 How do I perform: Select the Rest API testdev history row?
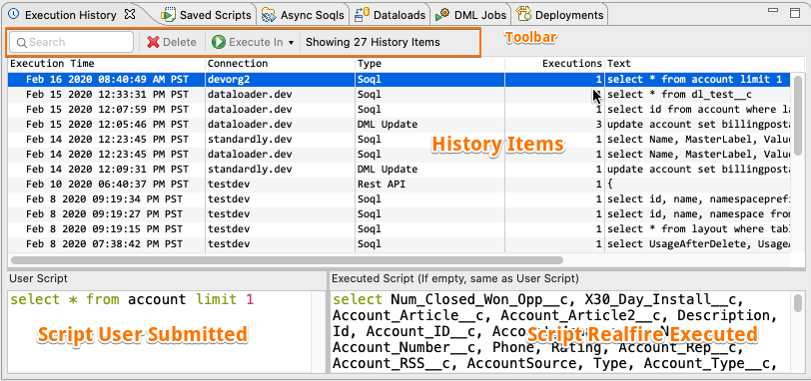(x=400, y=185)
